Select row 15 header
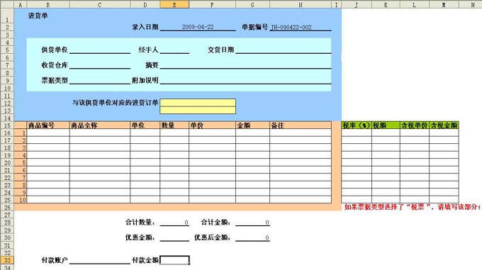Image resolution: width=482 pixels, height=270 pixels. [x=7, y=125]
